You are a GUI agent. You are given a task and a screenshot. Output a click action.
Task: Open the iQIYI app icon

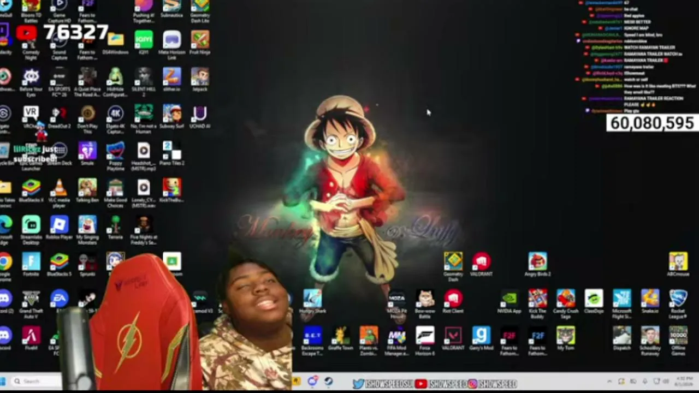click(144, 39)
